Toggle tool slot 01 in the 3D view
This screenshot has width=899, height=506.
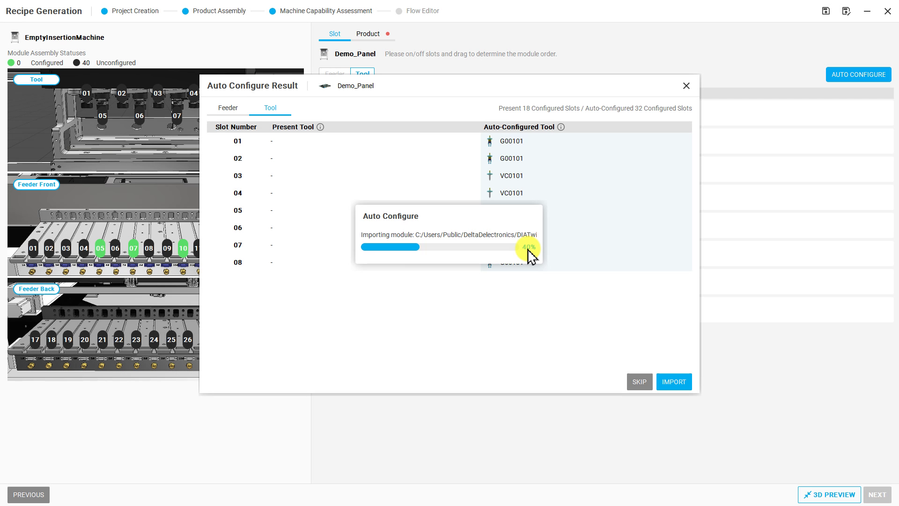pyautogui.click(x=87, y=94)
